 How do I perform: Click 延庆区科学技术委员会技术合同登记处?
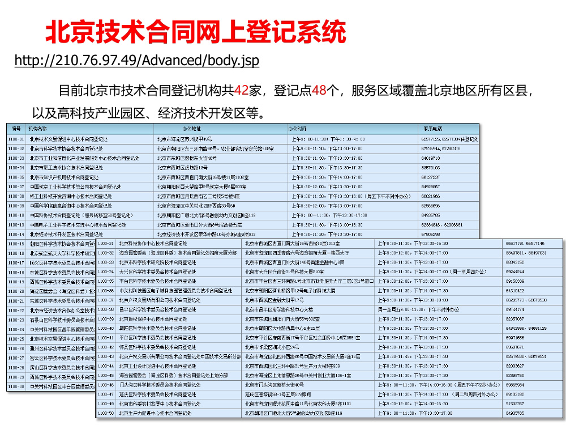coord(158,394)
